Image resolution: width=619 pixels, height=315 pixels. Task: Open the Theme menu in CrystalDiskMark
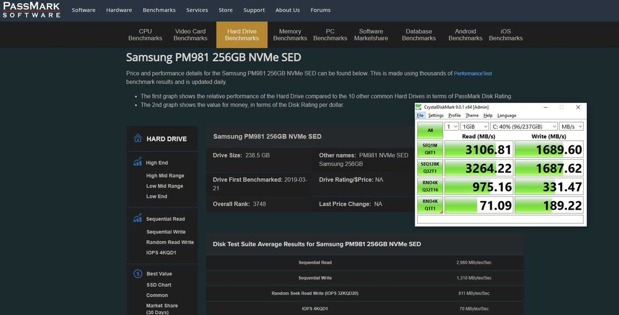click(472, 115)
